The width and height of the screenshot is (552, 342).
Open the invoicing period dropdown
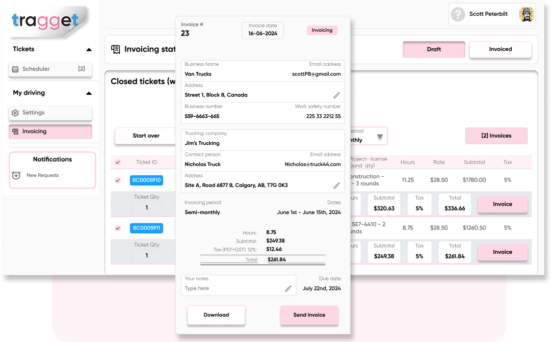380,136
